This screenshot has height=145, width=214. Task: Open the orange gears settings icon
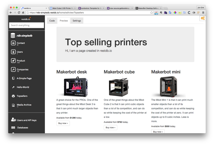(203, 18)
